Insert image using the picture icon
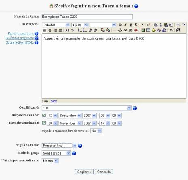188x180 pixels. [x=143, y=30]
